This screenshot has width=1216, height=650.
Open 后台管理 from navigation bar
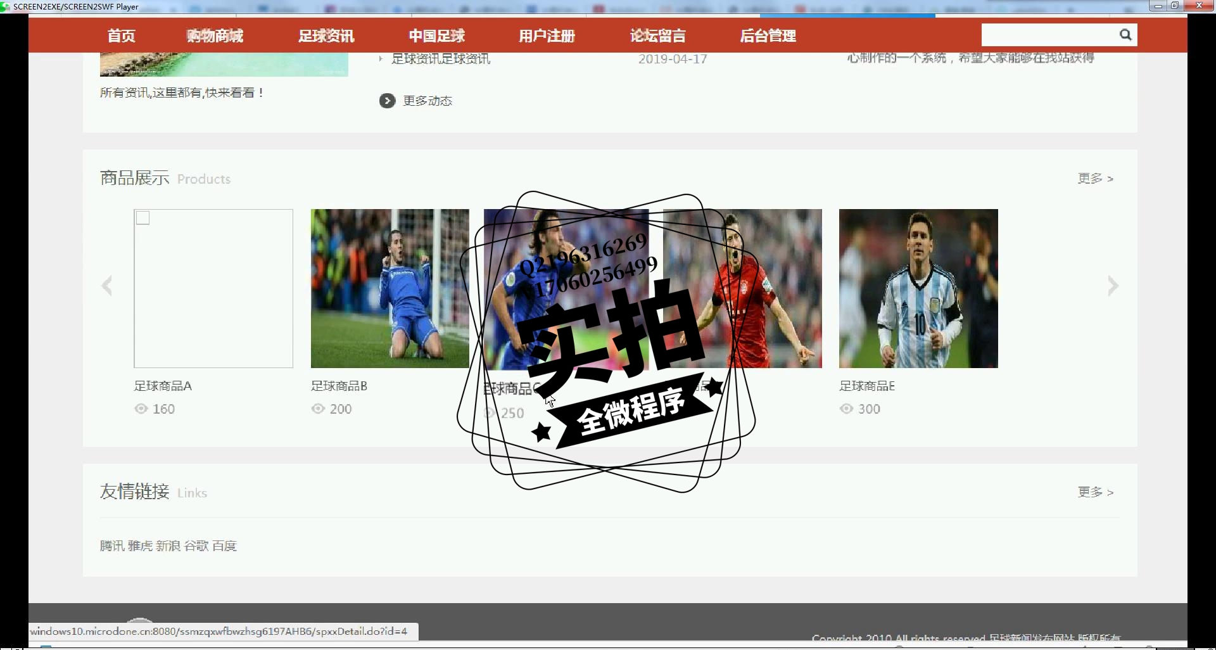pyautogui.click(x=768, y=36)
